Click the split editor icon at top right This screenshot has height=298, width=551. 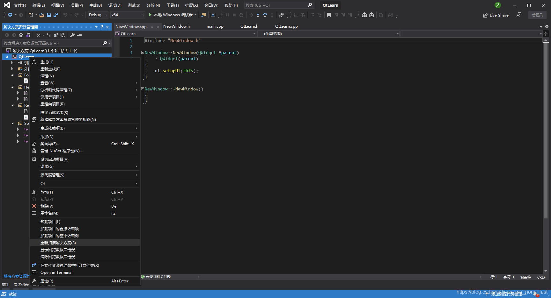(x=546, y=33)
